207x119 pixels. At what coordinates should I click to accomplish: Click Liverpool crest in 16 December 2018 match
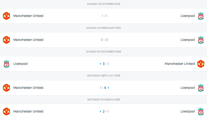click(6, 64)
